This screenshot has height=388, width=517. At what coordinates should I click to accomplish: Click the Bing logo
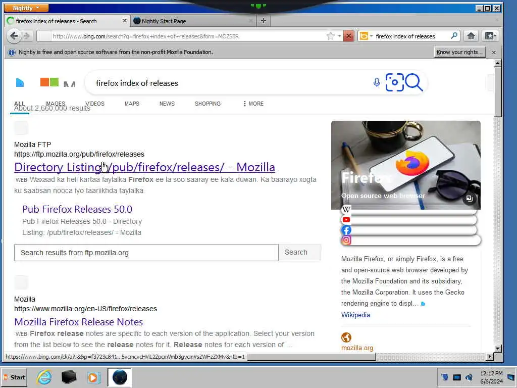coord(46,82)
